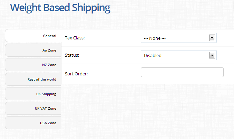This screenshot has width=234, height=139.
Task: Click the Weight Based Shipping heading
Action: click(60, 8)
